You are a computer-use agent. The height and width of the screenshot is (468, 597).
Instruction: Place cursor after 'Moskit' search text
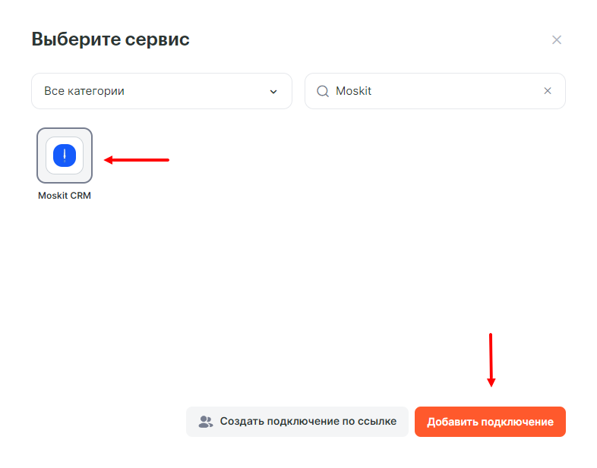374,91
